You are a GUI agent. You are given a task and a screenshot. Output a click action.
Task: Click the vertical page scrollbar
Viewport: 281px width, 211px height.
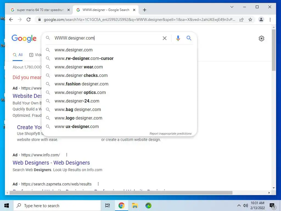[x=274, y=50]
